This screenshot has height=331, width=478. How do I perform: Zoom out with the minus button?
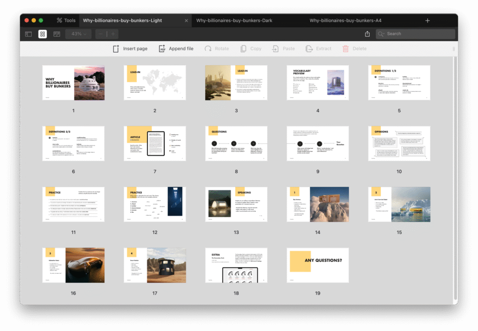[x=101, y=34]
